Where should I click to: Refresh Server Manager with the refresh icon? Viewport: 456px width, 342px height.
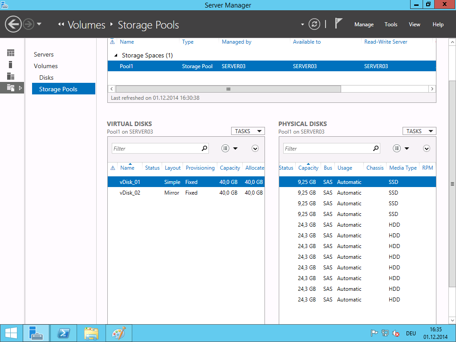coord(314,24)
